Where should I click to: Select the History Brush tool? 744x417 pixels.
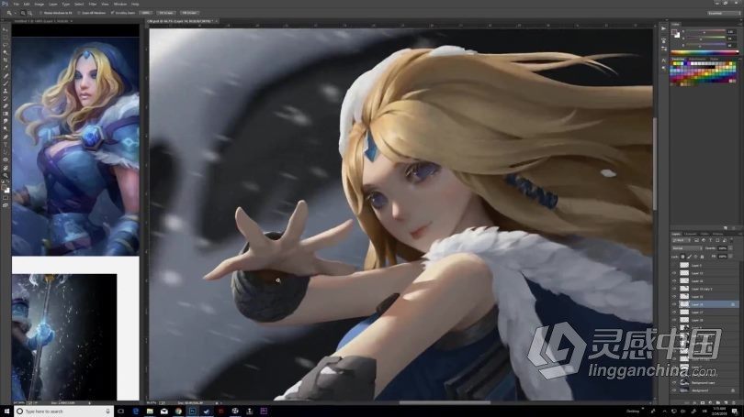6,98
